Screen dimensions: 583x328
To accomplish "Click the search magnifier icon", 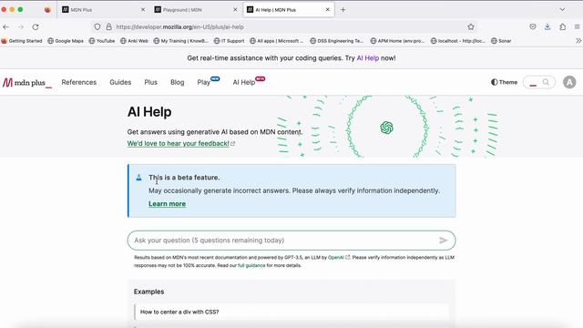I will (546, 82).
